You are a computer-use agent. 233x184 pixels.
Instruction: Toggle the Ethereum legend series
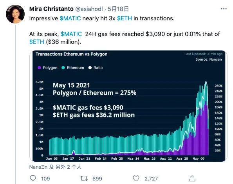pos(73,68)
